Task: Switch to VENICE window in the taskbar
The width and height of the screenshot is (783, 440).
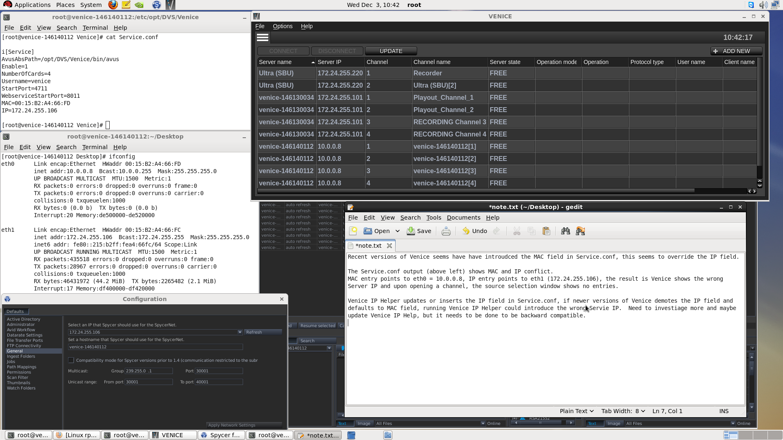Action: coord(173,435)
